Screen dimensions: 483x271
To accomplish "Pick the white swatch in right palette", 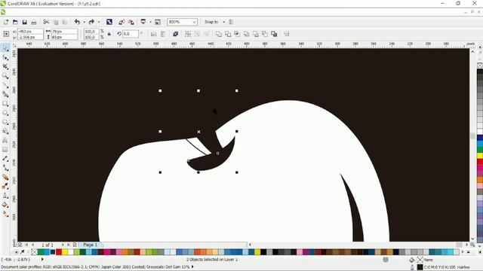I will (480, 132).
